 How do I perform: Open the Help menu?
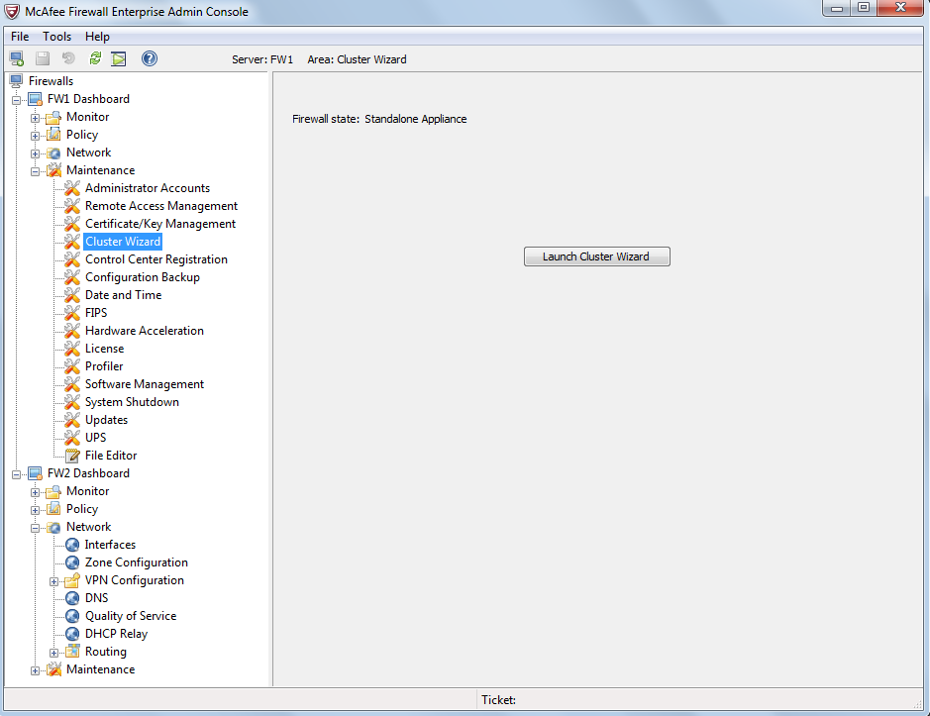pyautogui.click(x=97, y=37)
